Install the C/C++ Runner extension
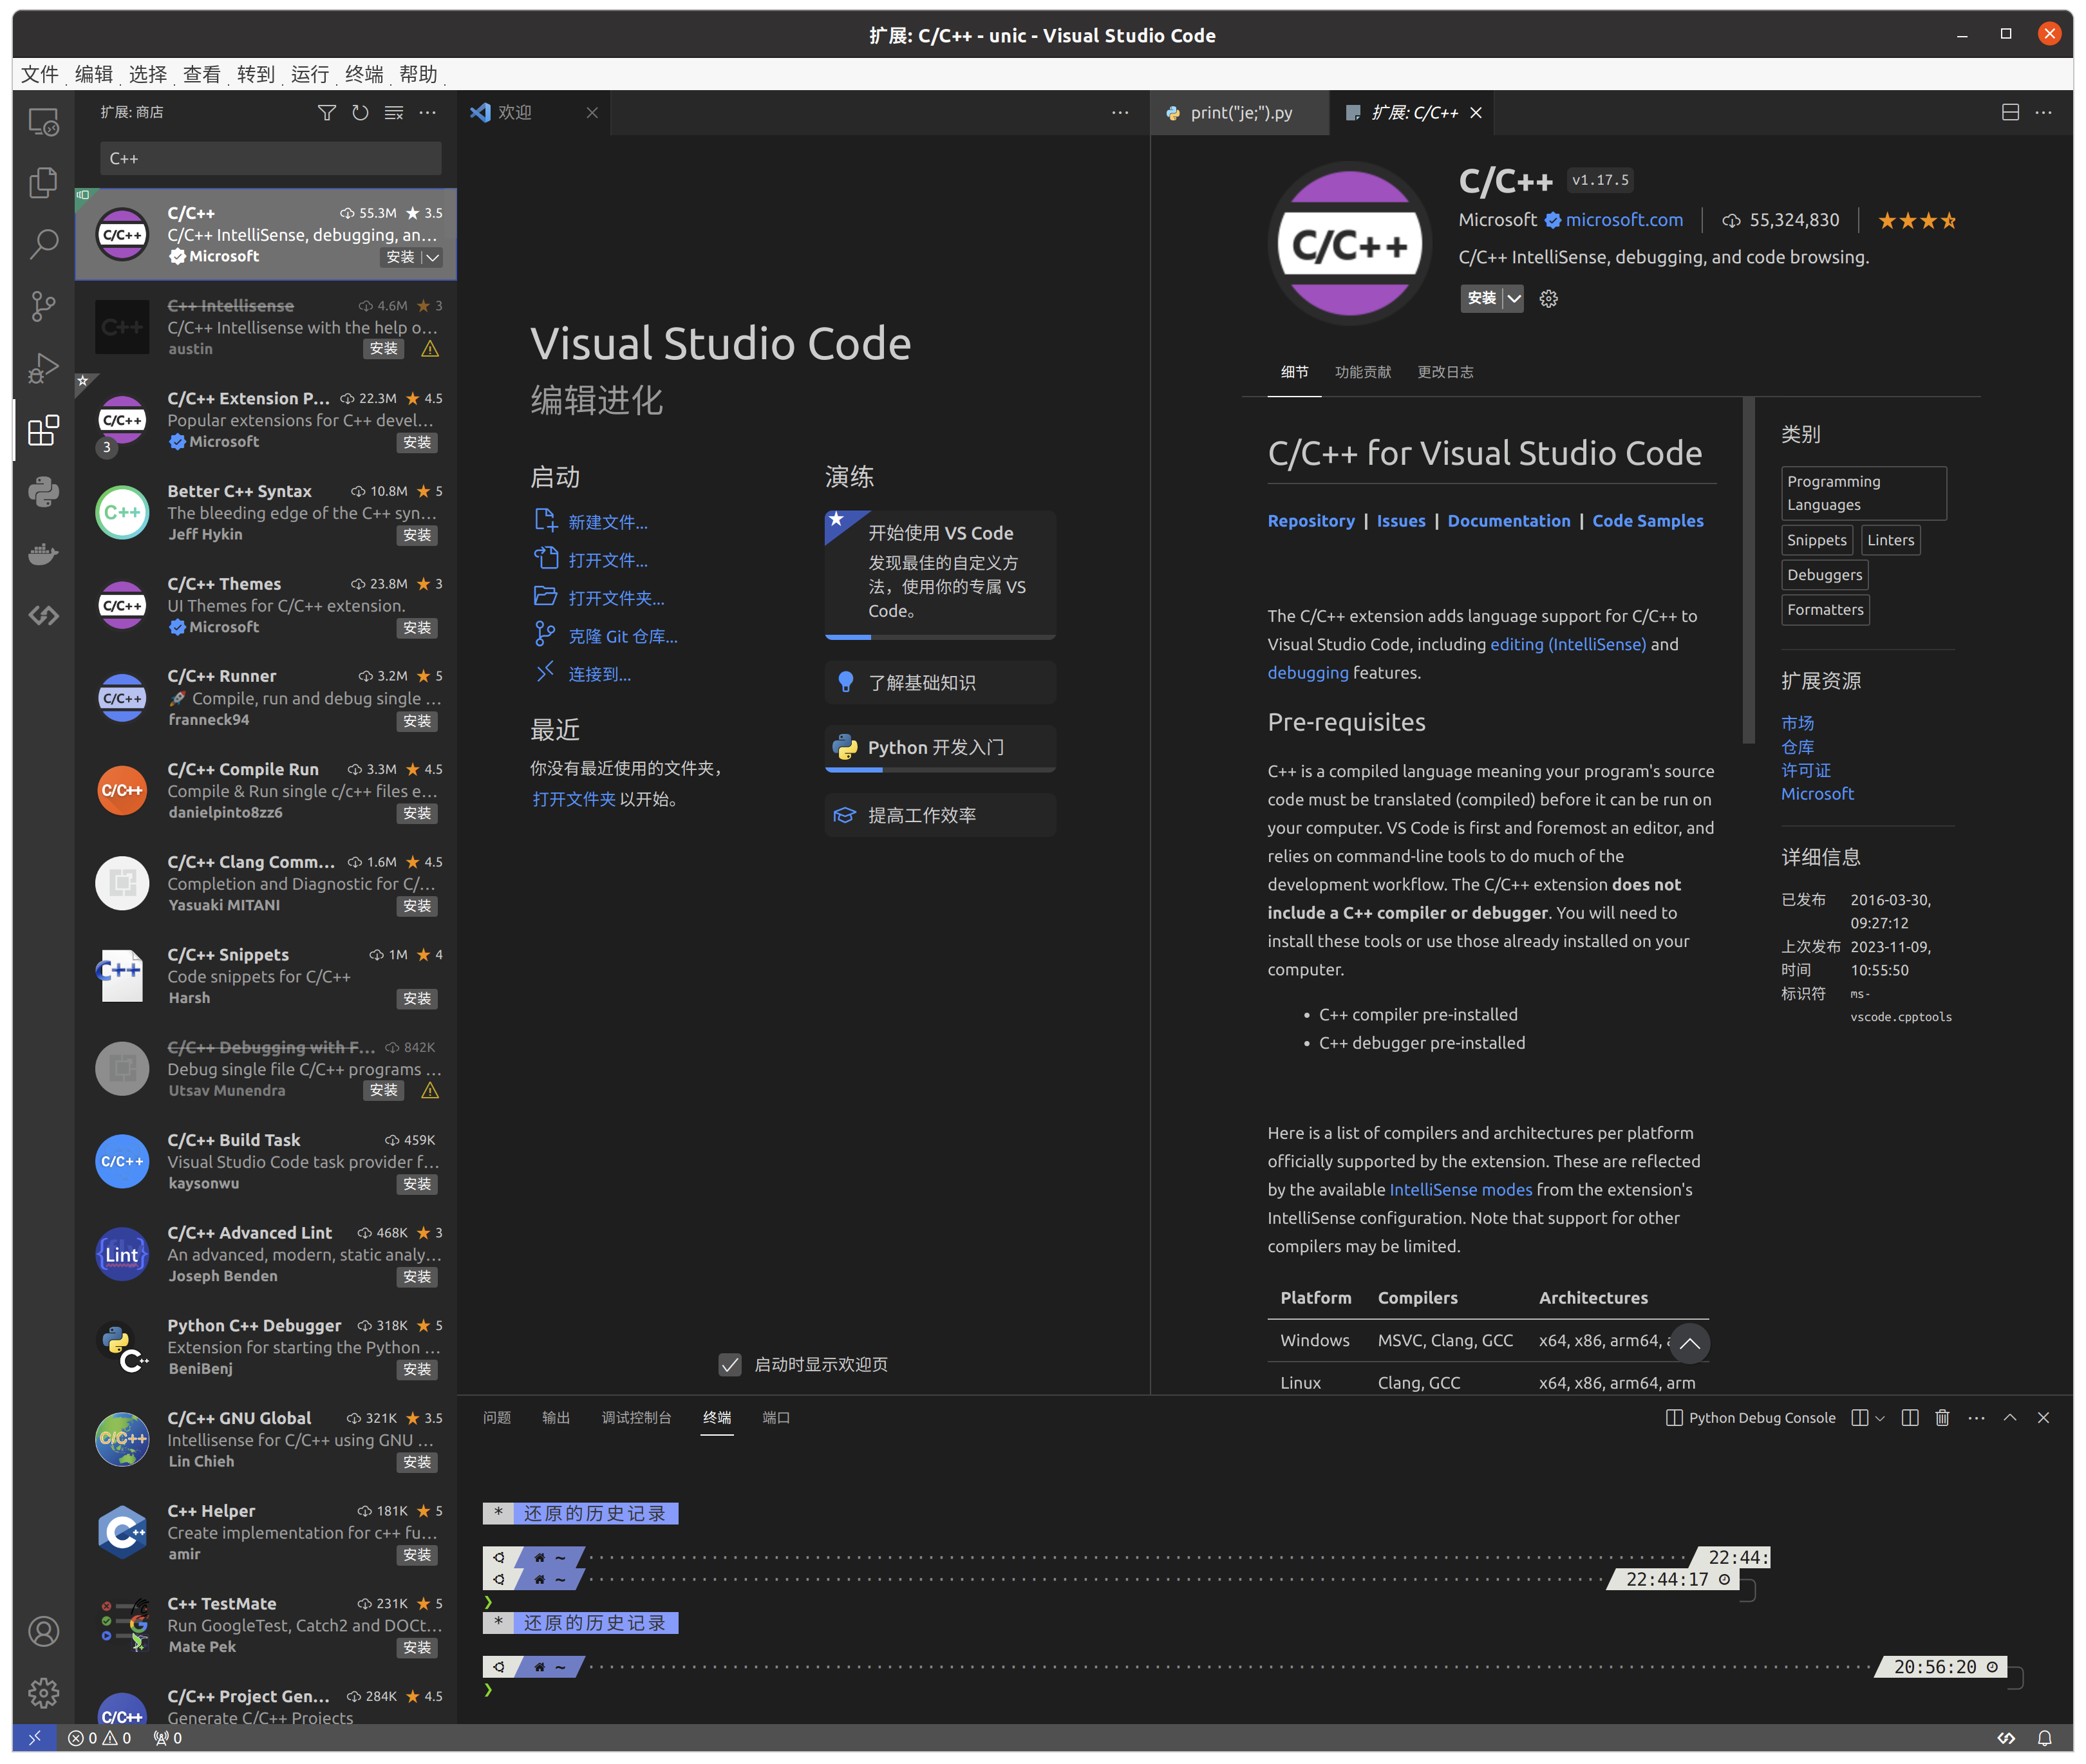2086x1764 pixels. point(417,721)
